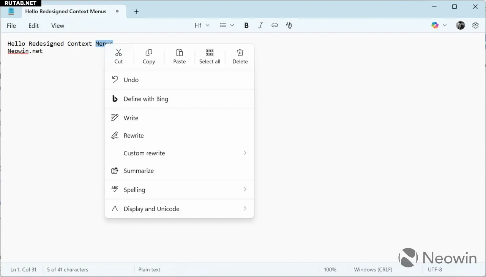
Task: Expand Display and Unicode submenu
Action: [x=179, y=209]
